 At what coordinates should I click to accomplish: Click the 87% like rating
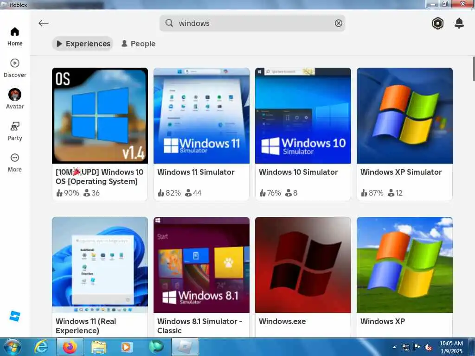pyautogui.click(x=372, y=193)
